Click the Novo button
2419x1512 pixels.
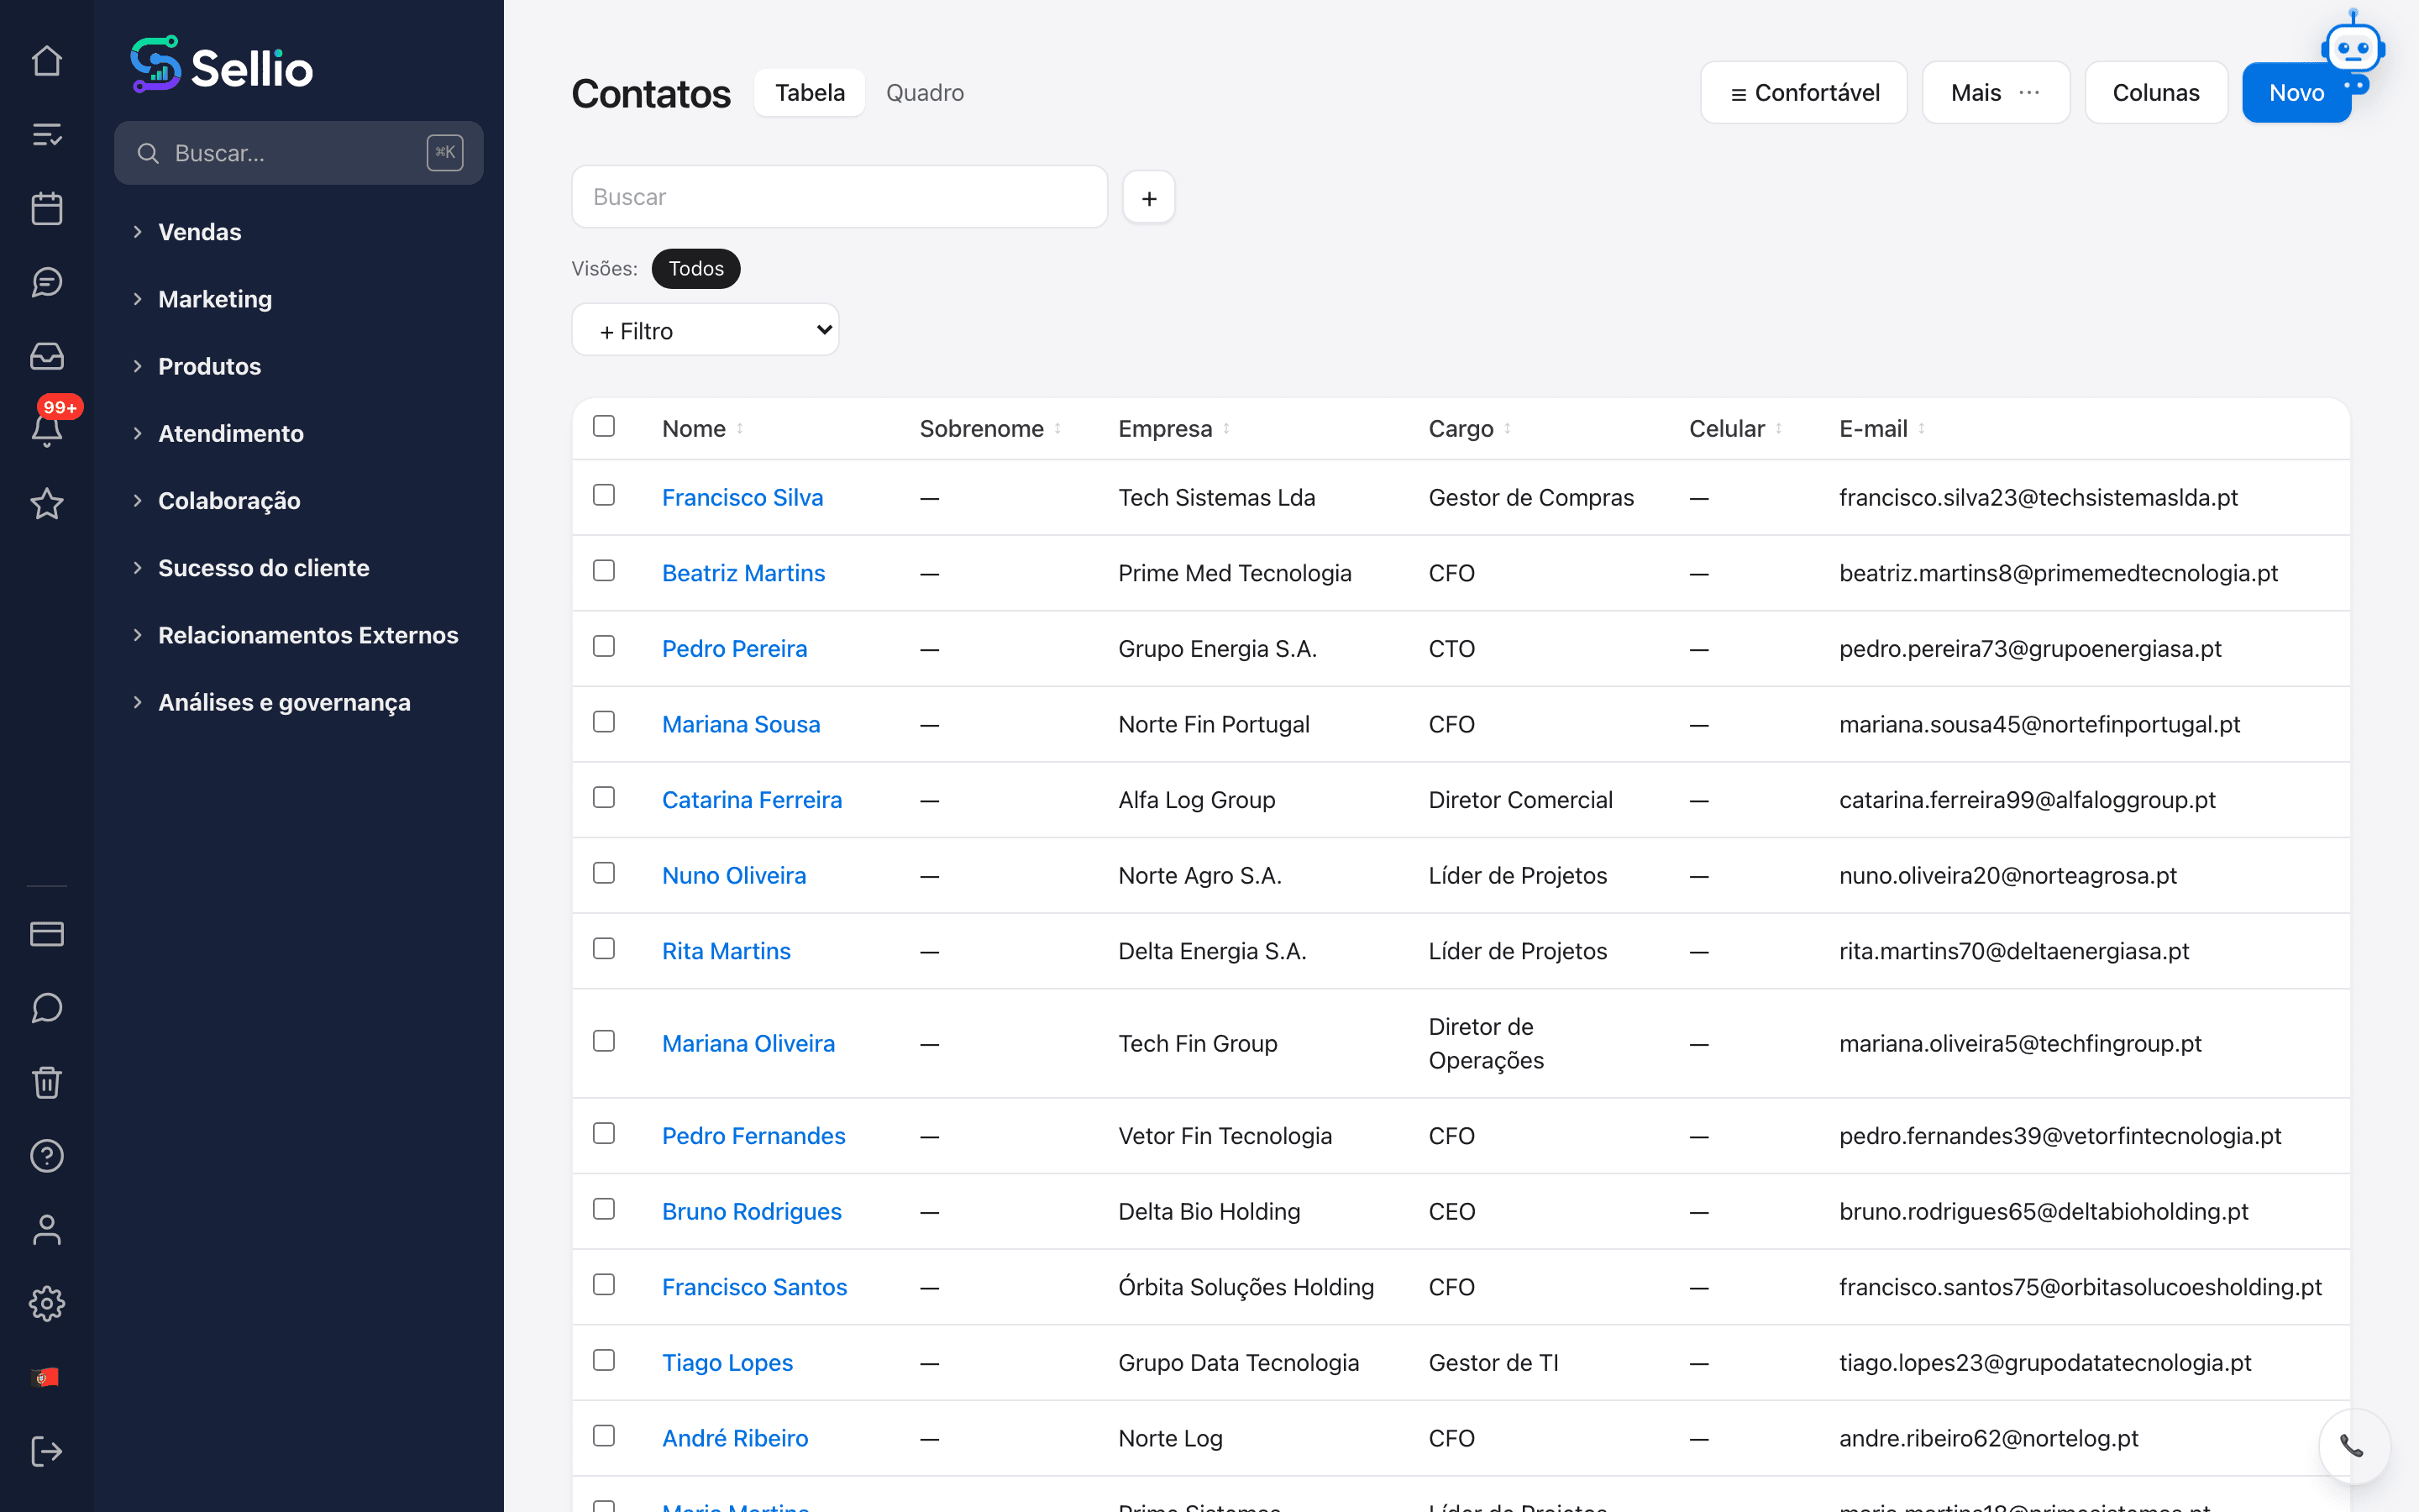2296,93
